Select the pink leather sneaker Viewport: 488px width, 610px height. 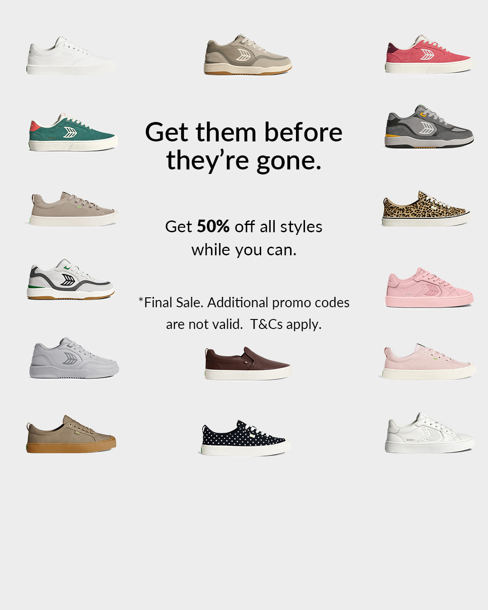429,287
